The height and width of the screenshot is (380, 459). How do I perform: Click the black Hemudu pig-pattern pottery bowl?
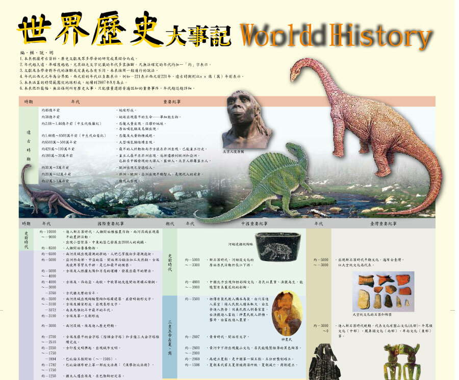278,248
